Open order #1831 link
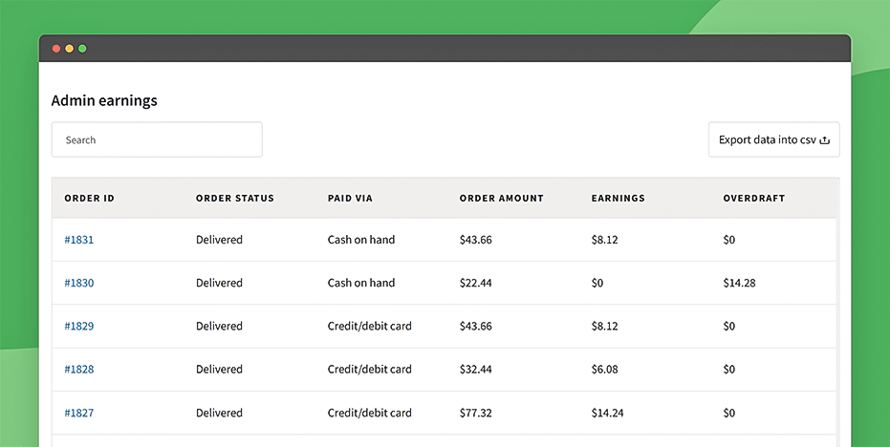 click(79, 240)
